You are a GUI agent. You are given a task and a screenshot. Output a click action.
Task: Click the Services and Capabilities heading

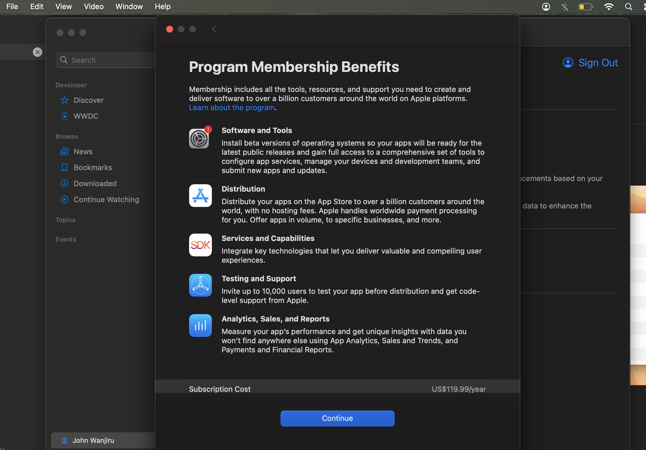(x=268, y=238)
